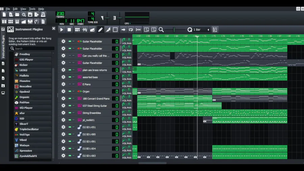Select the Sf2 Player plugin
304x171 pixels.
[33, 108]
